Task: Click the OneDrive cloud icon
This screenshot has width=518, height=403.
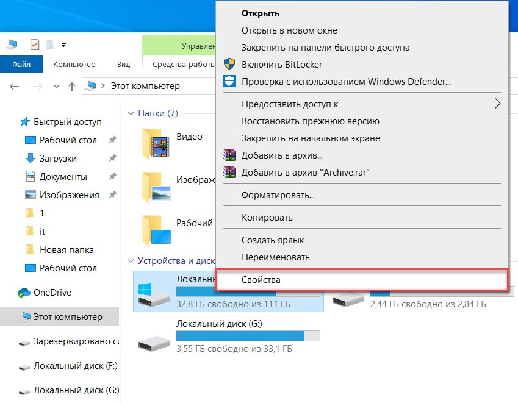Action: [24, 293]
